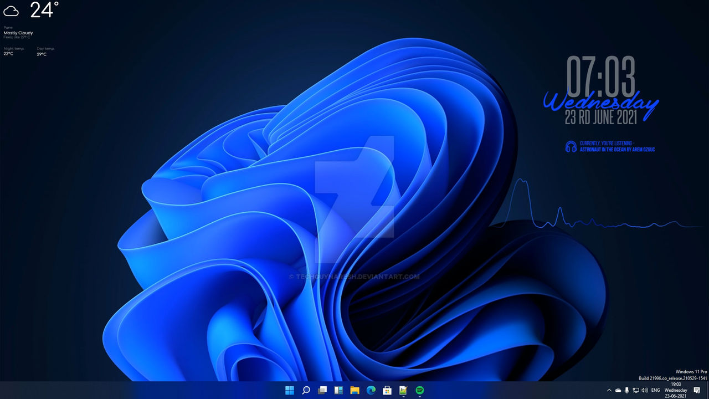The width and height of the screenshot is (709, 399).
Task: Click the Search icon on the taskbar
Action: pyautogui.click(x=306, y=390)
